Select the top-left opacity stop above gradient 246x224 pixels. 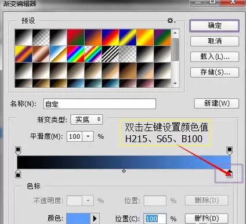click(18, 151)
